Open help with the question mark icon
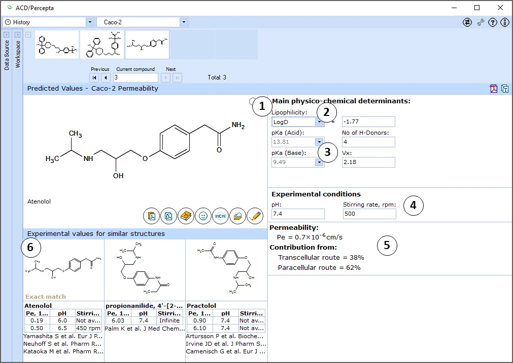513x363 pixels. (493, 22)
